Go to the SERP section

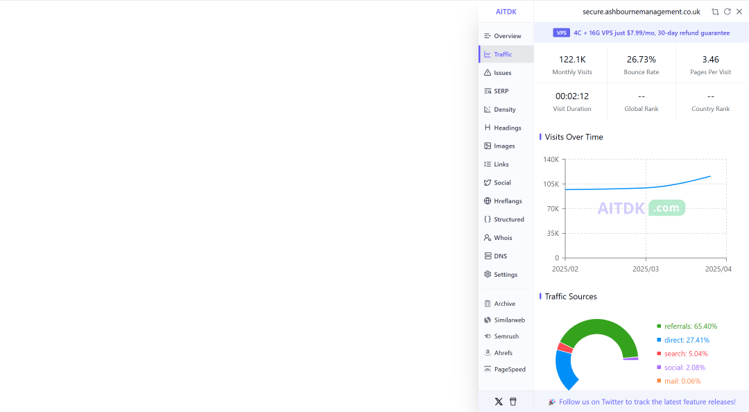click(506, 91)
